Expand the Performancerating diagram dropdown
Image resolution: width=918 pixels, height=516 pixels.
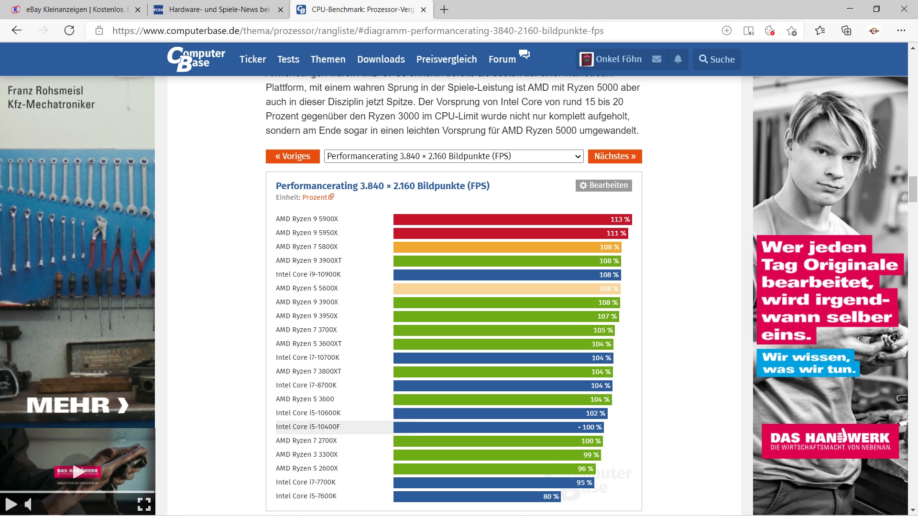[453, 156]
